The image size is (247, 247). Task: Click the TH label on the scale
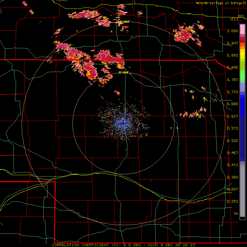coord(236,214)
